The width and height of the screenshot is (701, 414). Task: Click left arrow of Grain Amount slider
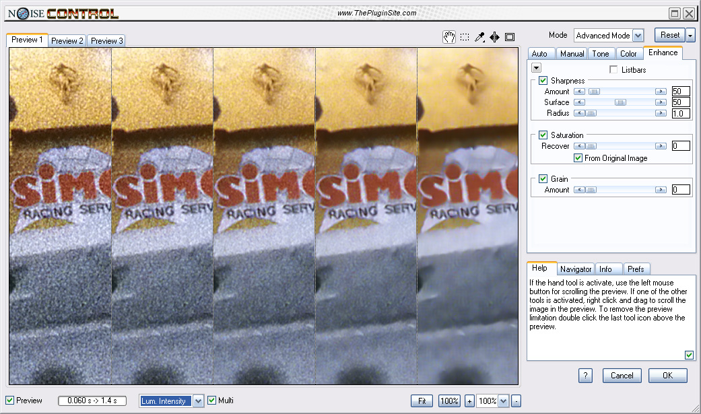coord(579,190)
